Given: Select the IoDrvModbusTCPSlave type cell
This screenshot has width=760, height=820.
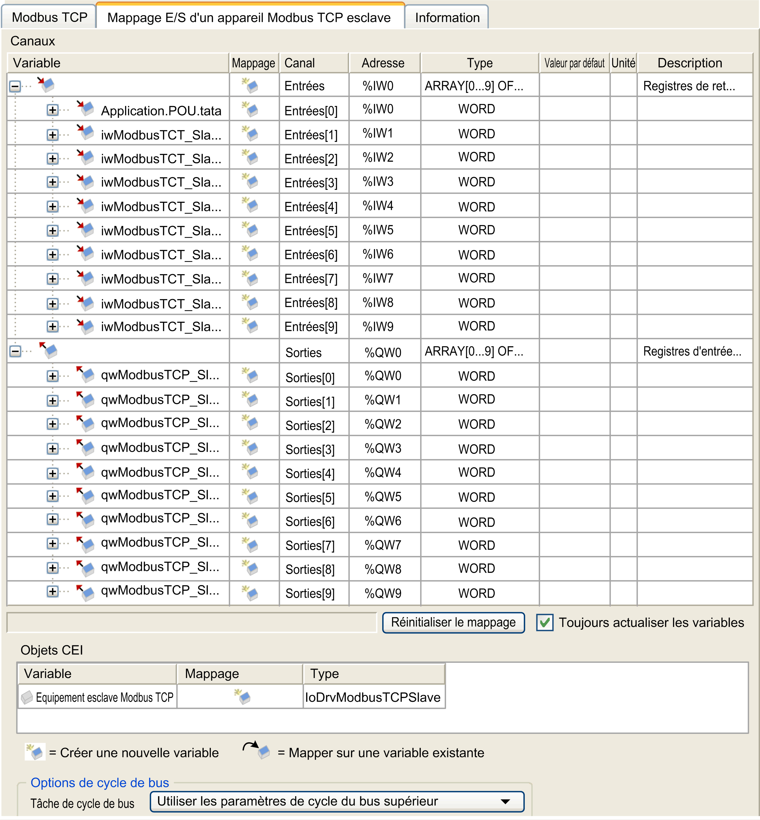Looking at the screenshot, I should (x=374, y=697).
